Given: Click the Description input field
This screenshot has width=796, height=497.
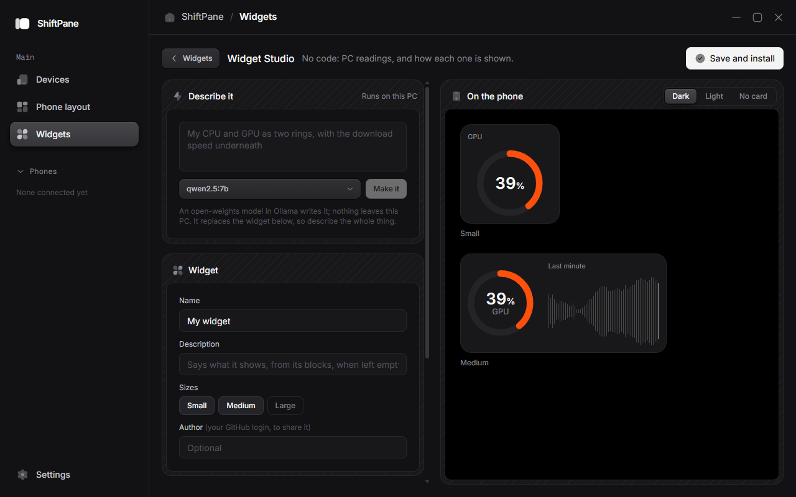Looking at the screenshot, I should [x=293, y=365].
